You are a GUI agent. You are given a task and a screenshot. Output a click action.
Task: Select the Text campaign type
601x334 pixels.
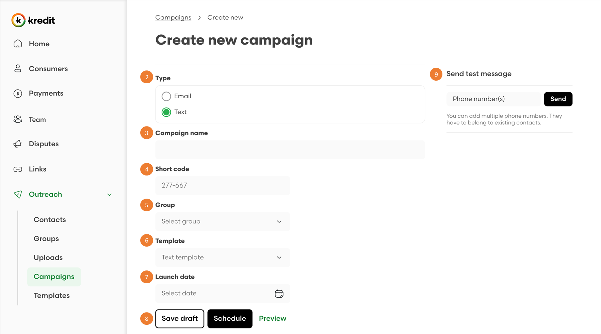pos(166,112)
